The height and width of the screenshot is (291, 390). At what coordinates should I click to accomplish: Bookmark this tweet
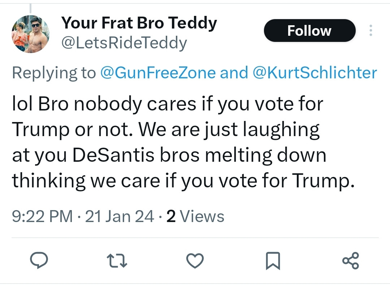[273, 261]
